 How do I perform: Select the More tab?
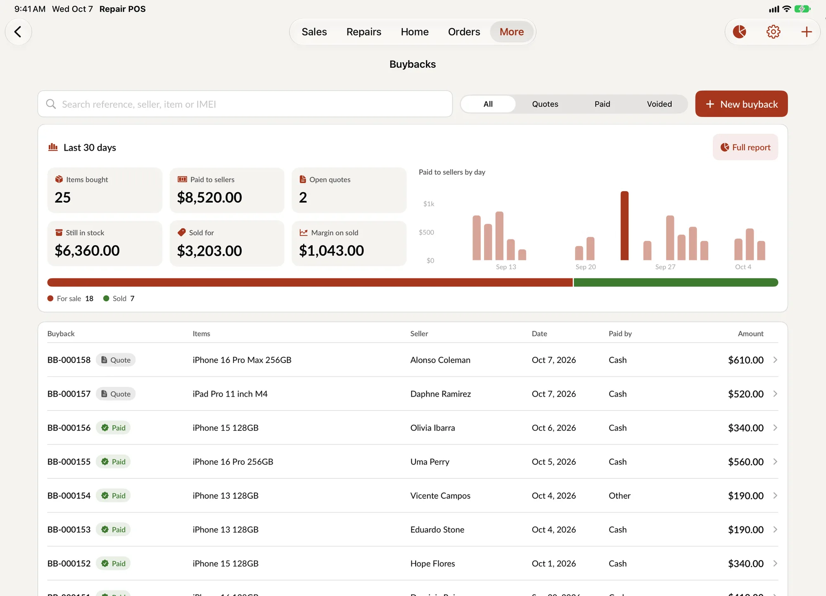pyautogui.click(x=512, y=32)
